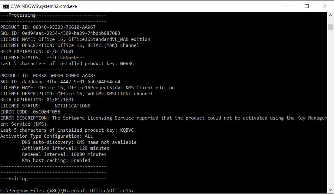Click the error code 0xC004F056
This screenshot has width=334, height=194.
[47, 112]
